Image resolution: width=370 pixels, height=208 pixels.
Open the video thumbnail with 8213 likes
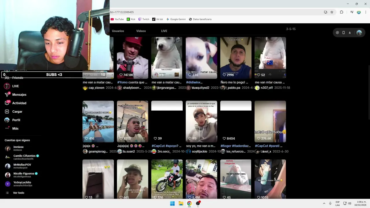pyautogui.click(x=132, y=121)
